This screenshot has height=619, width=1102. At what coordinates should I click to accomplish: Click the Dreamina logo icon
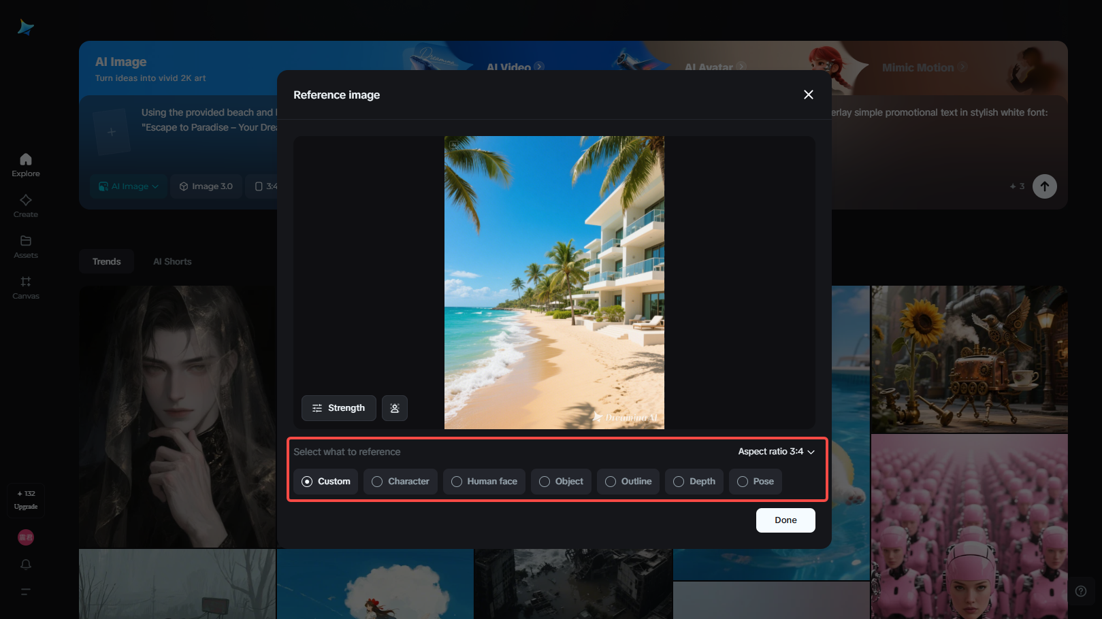[26, 27]
